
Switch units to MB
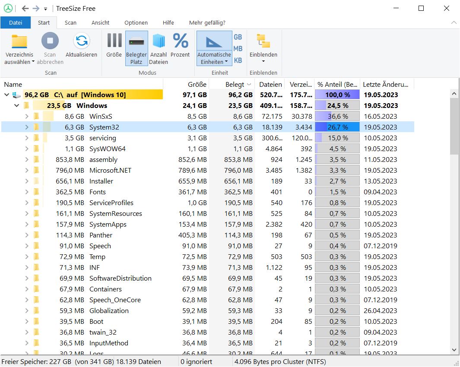point(238,49)
